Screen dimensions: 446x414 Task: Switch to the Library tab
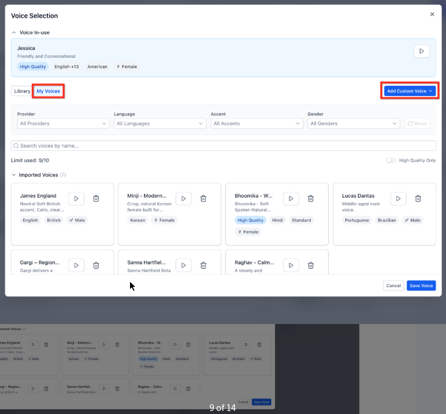coord(22,91)
